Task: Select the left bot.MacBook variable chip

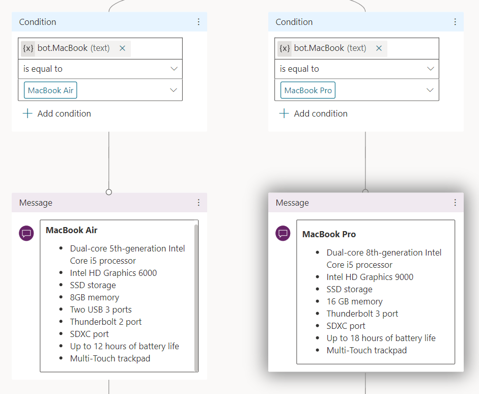Action: click(x=66, y=48)
